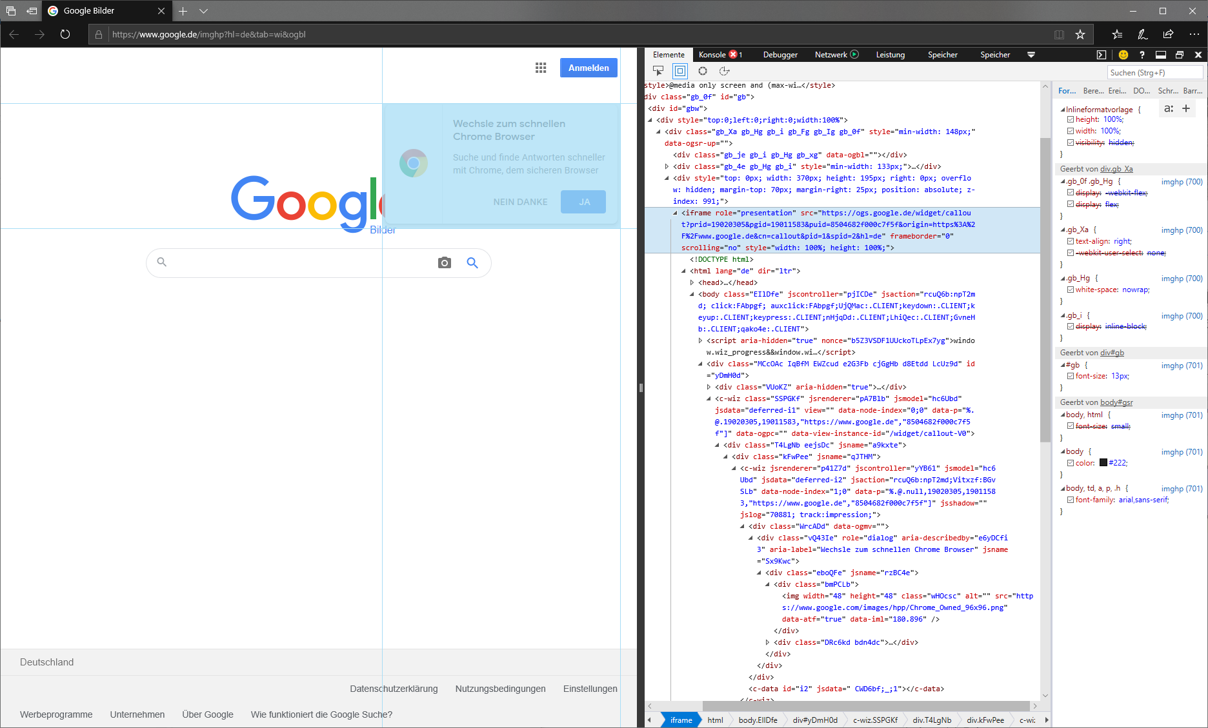Click the search-by-image camera icon
This screenshot has height=728, width=1208.
(x=444, y=262)
